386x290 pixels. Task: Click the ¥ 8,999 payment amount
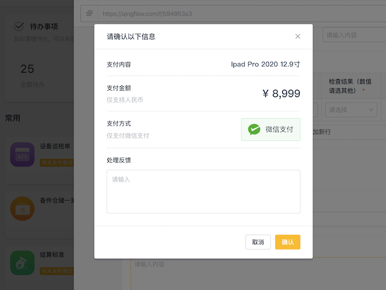[281, 94]
